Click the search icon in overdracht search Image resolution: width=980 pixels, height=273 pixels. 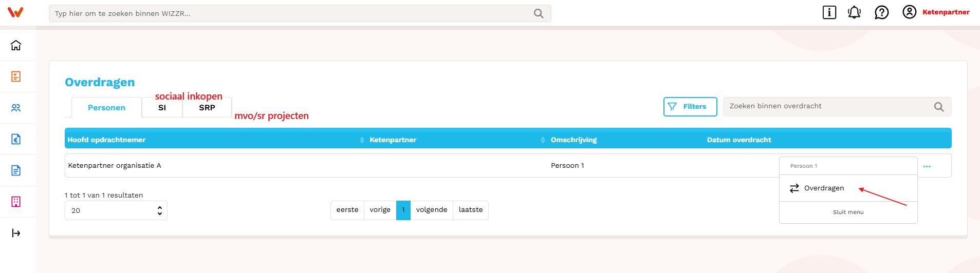(939, 107)
